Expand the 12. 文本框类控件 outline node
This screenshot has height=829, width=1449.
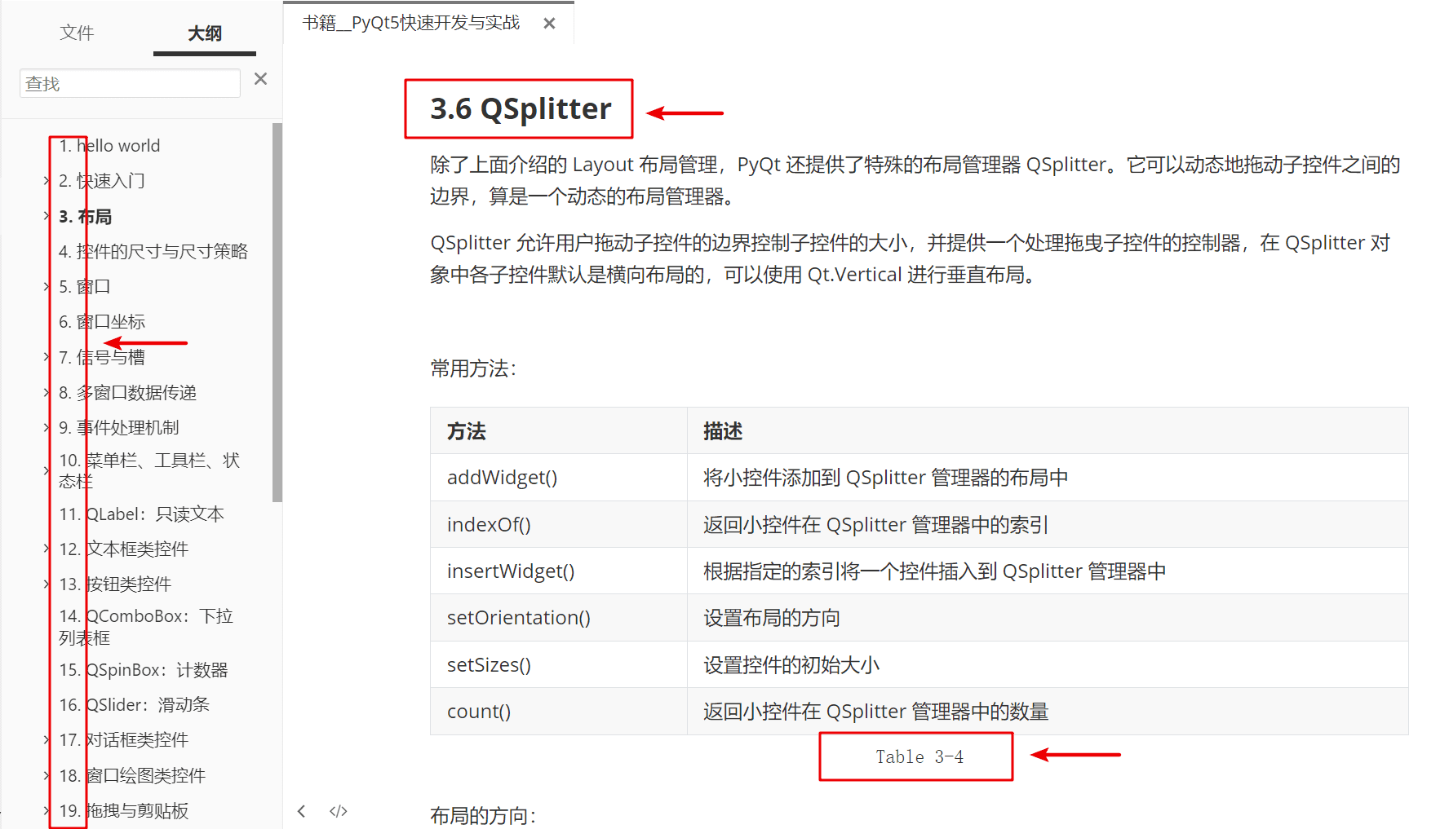(47, 549)
